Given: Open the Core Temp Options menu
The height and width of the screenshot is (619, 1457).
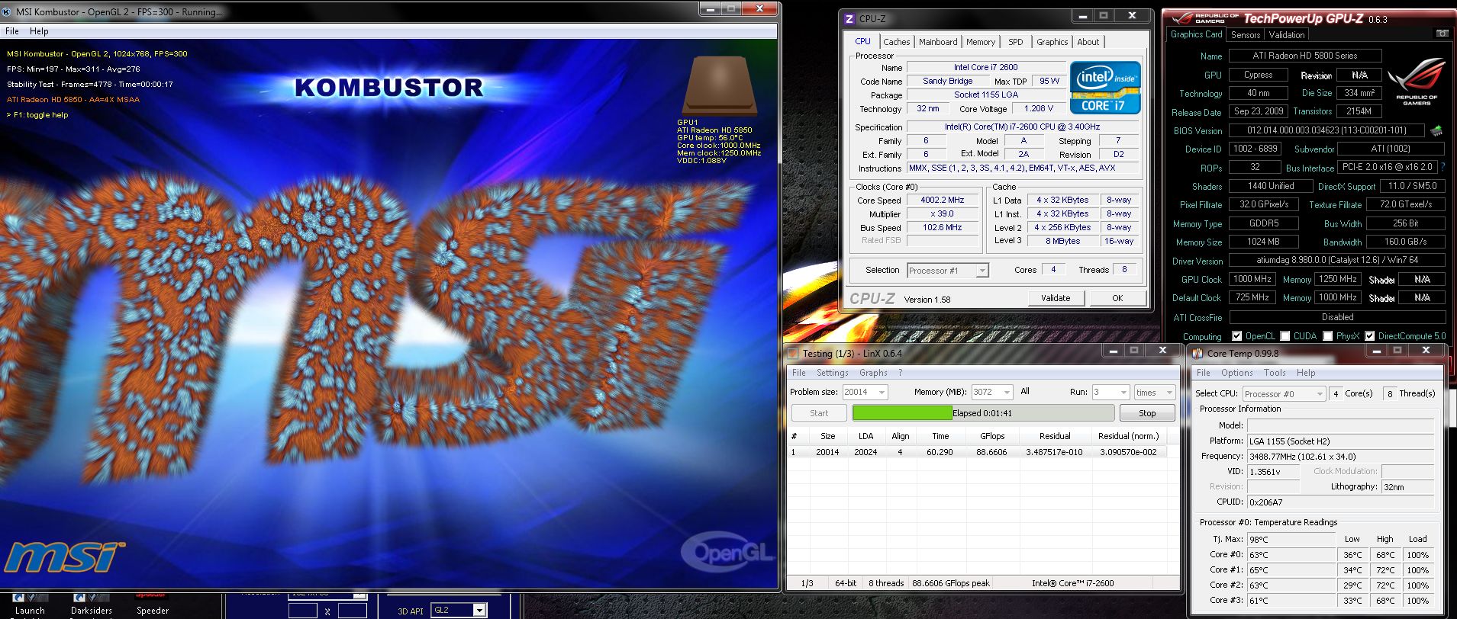Looking at the screenshot, I should click(x=1236, y=373).
